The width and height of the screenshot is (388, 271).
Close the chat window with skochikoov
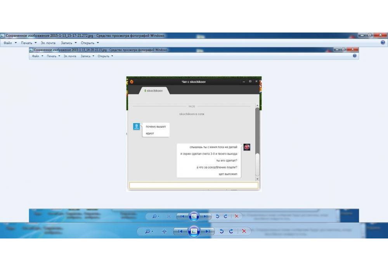click(256, 81)
